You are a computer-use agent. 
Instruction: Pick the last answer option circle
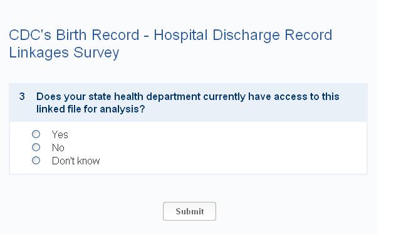pyautogui.click(x=36, y=161)
